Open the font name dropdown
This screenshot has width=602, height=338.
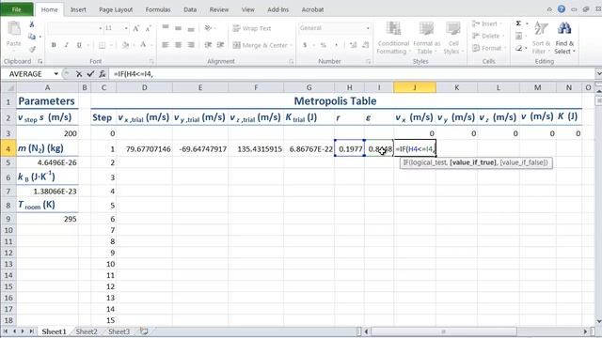pos(101,28)
